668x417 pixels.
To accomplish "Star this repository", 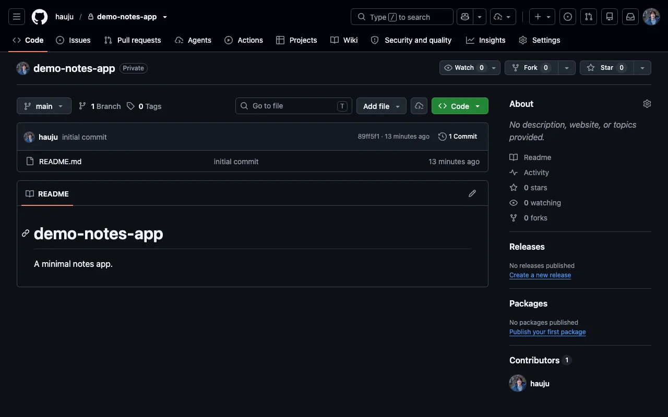I will [x=606, y=68].
